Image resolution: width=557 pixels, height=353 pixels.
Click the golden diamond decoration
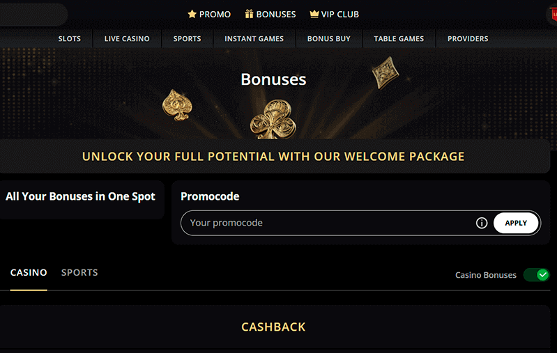[384, 73]
